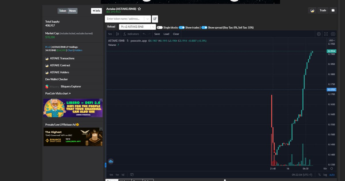Open the USD currency dropdown on price axis
The image size is (345, 181).
pos(332,41)
